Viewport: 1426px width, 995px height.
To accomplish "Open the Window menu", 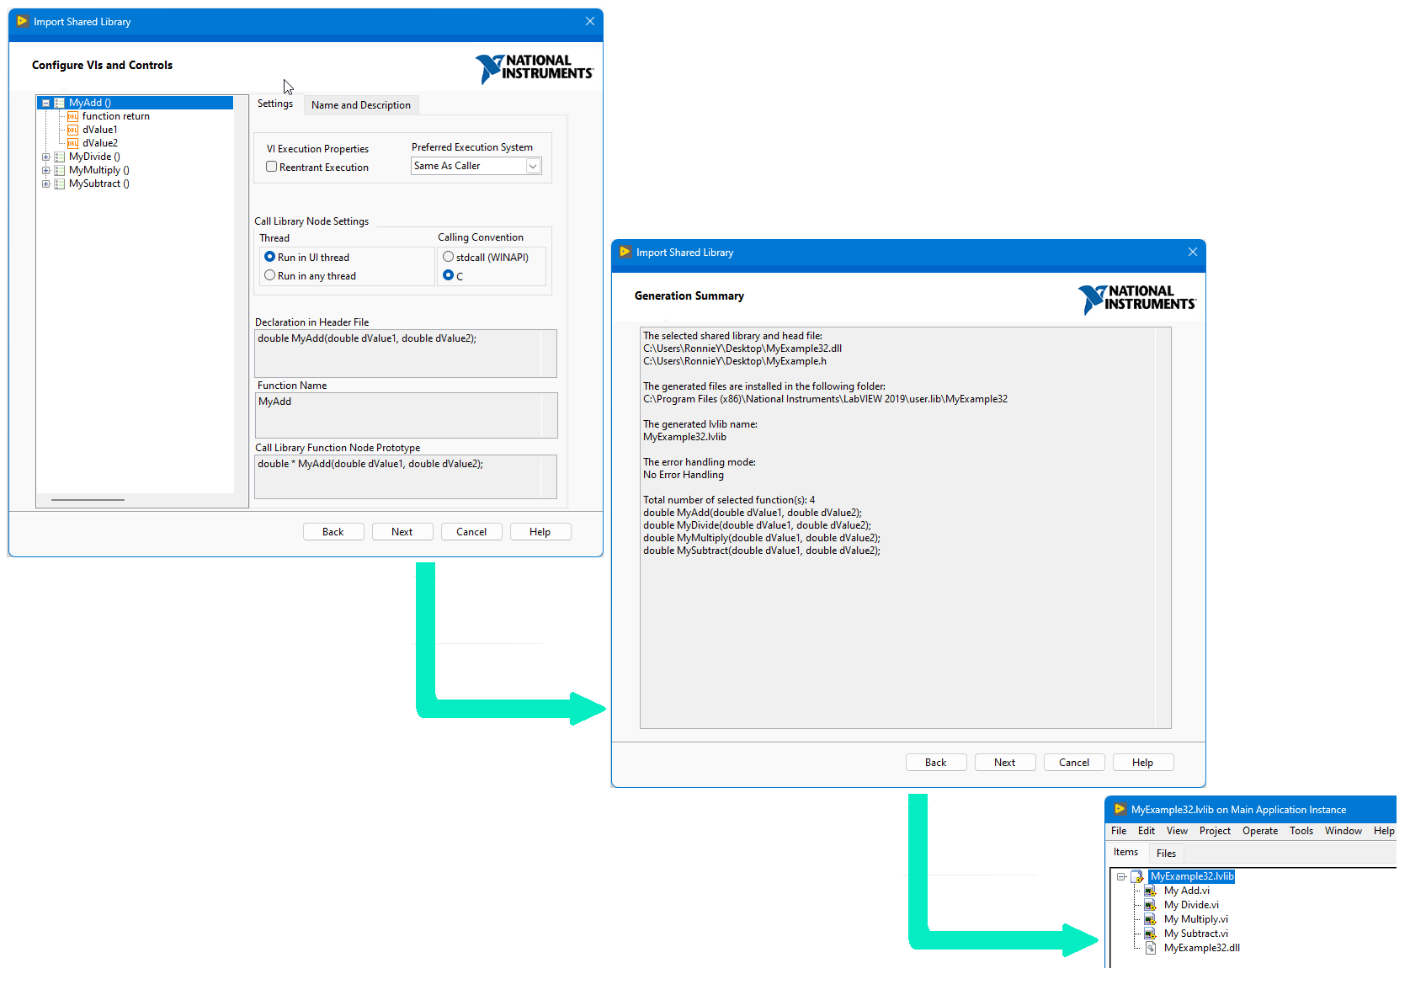I will (1344, 831).
